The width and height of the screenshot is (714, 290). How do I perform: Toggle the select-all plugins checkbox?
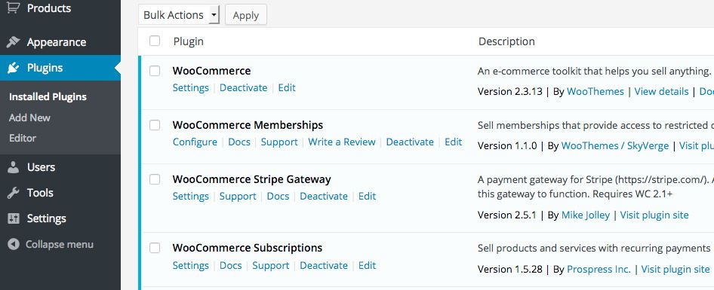[155, 41]
